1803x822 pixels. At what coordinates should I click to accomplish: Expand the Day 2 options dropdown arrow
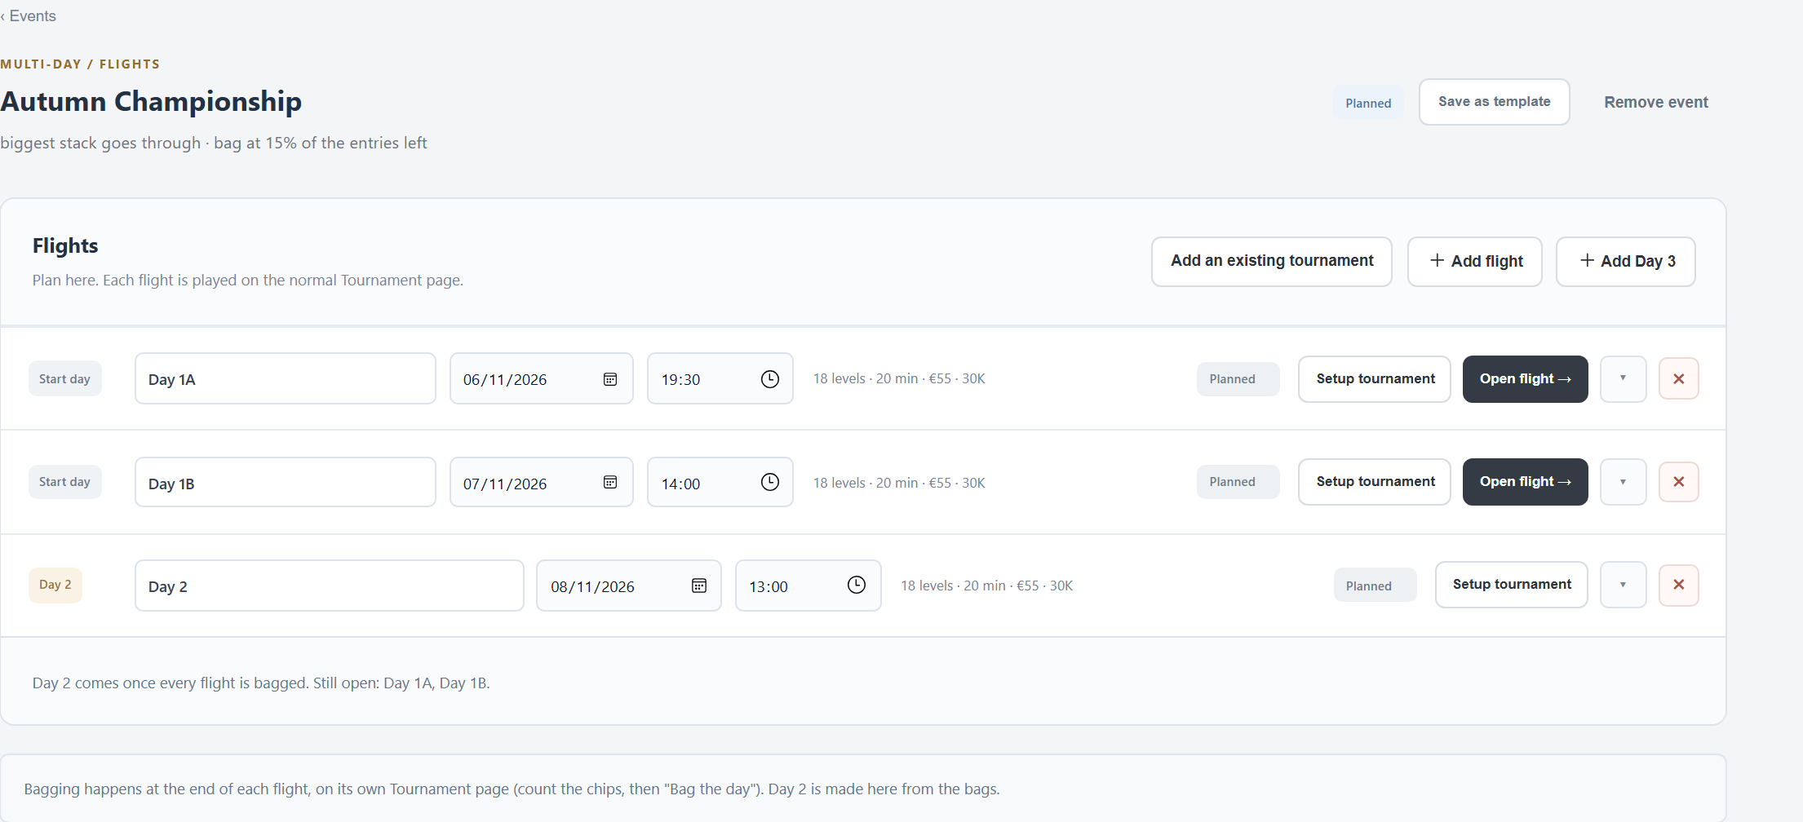(x=1623, y=585)
